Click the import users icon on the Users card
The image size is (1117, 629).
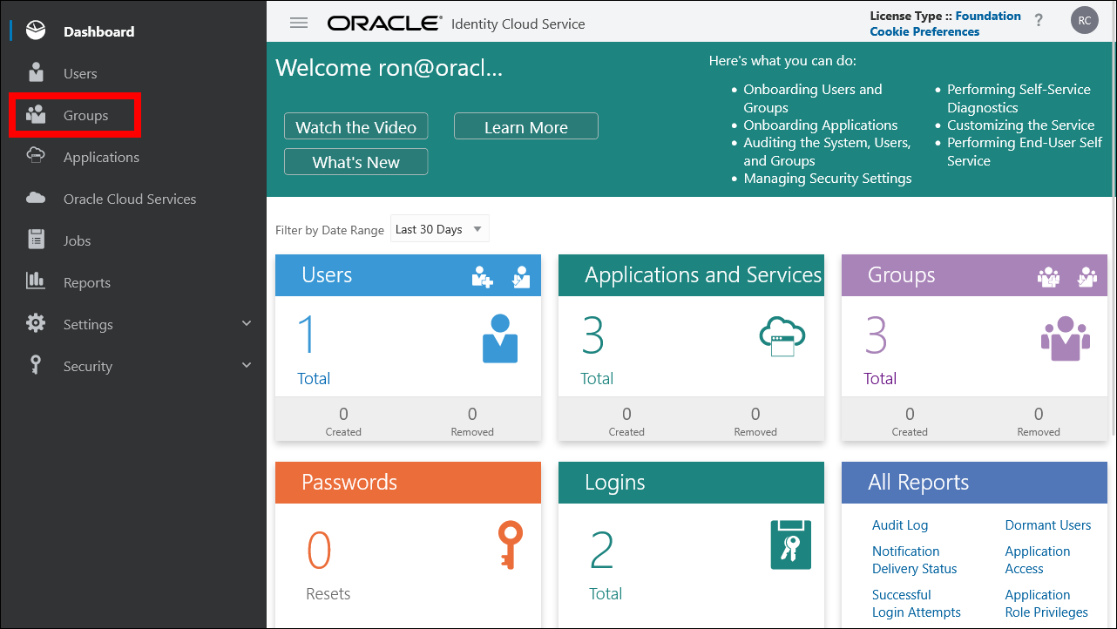(x=521, y=276)
